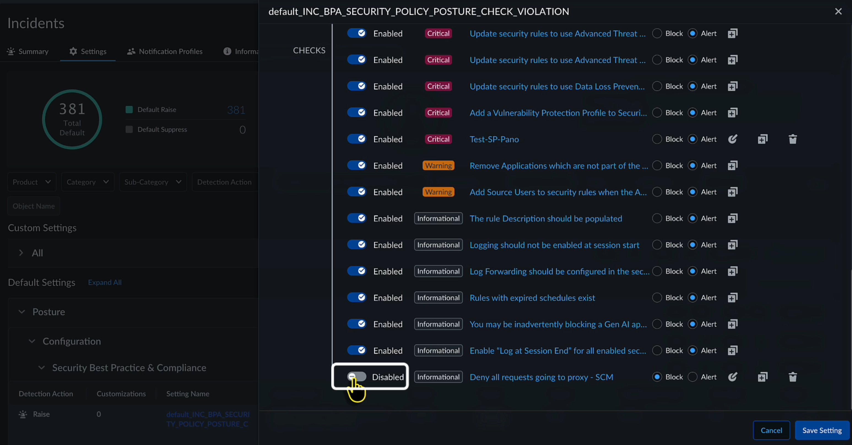Open the Product filter dropdown
The height and width of the screenshot is (445, 852).
[32, 182]
